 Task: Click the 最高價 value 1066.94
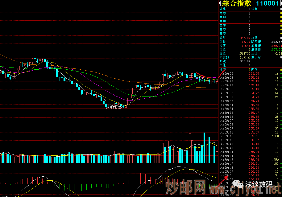[x=276, y=46]
